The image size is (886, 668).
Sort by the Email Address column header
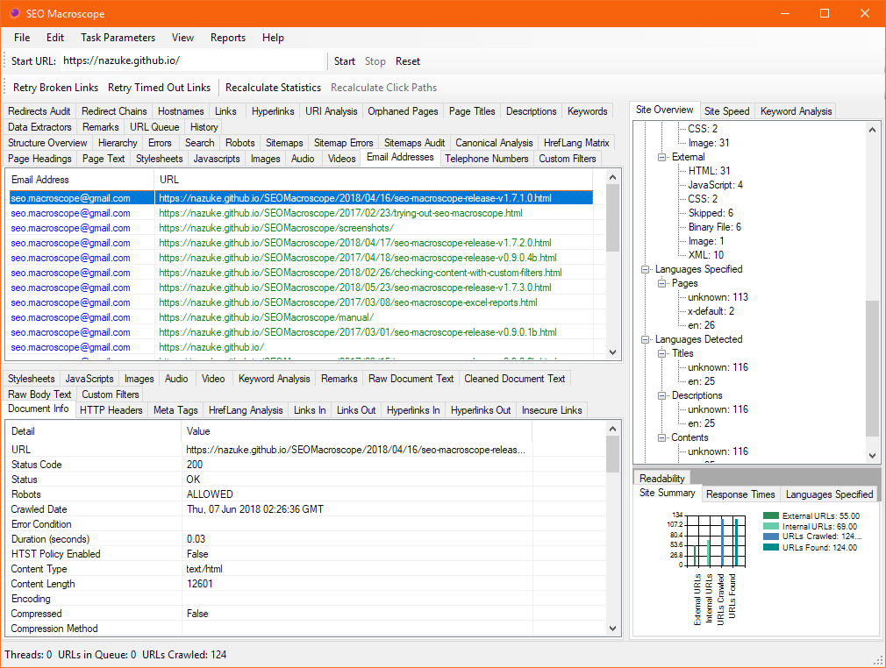(81, 180)
